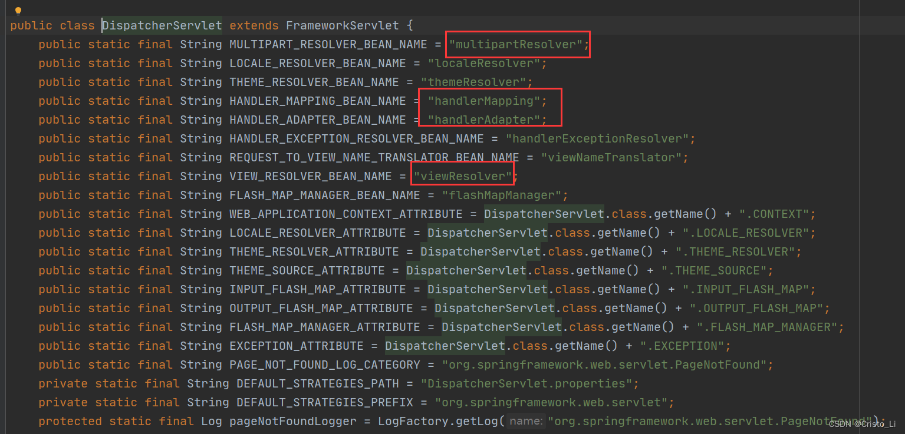Click the OUTPUT_FLASH_MAP_ATTRIBUTE constant

[x=321, y=308]
